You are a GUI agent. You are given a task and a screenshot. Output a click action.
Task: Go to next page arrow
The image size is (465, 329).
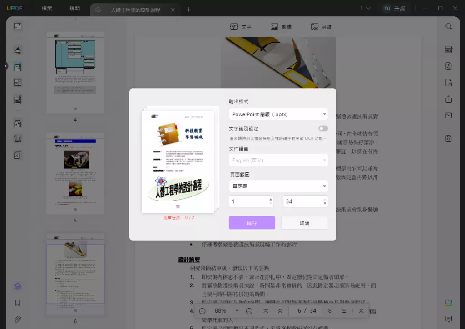(330, 311)
